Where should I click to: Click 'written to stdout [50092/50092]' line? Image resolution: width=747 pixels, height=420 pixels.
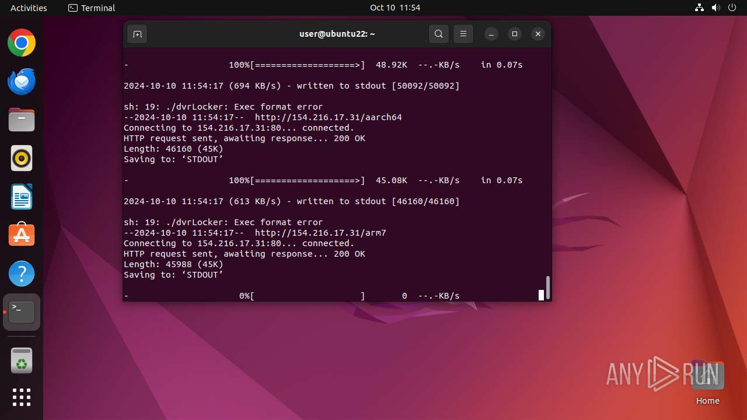click(x=292, y=86)
